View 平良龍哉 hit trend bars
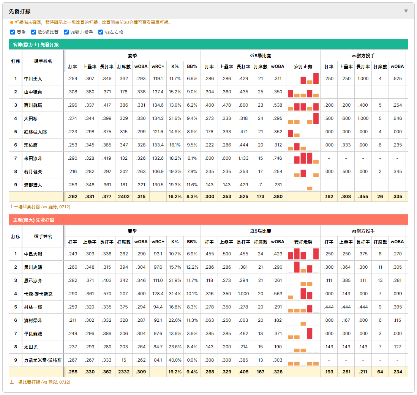The image size is (417, 395). point(303,334)
